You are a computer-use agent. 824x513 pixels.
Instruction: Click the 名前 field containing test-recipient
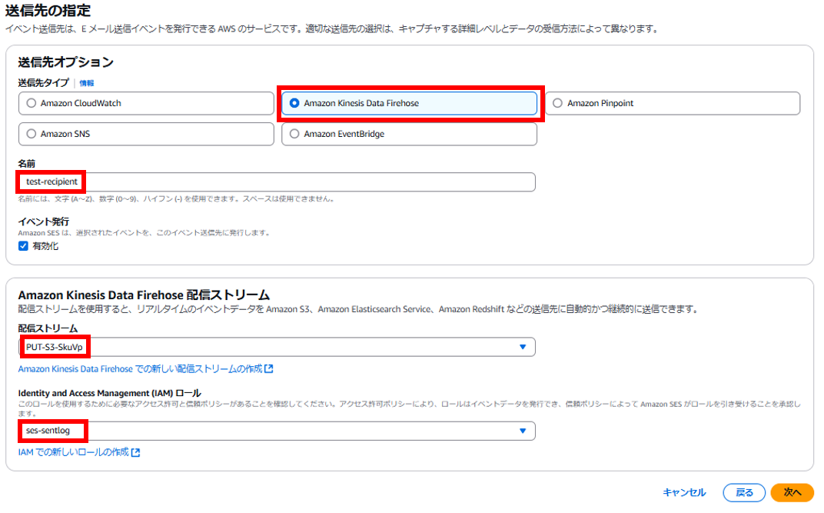[x=277, y=182]
